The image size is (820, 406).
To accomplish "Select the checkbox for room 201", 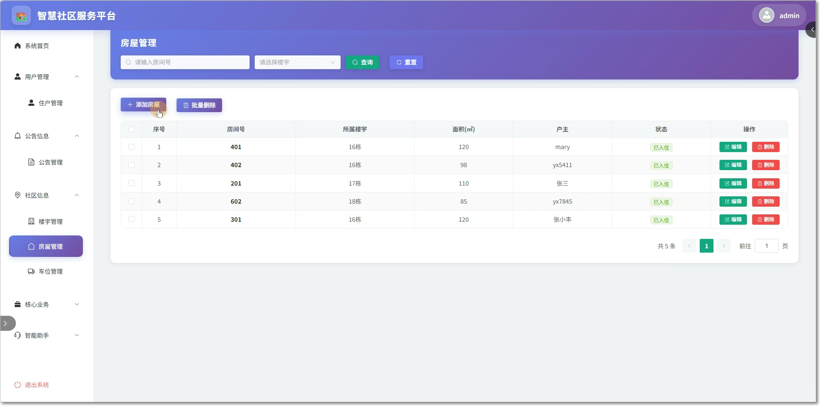I will tap(131, 183).
